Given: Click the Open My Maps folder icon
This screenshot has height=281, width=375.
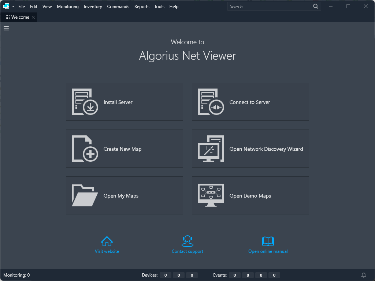Looking at the screenshot, I should [85, 195].
